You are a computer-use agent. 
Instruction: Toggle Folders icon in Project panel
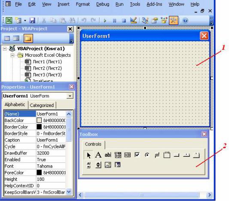click(x=28, y=38)
